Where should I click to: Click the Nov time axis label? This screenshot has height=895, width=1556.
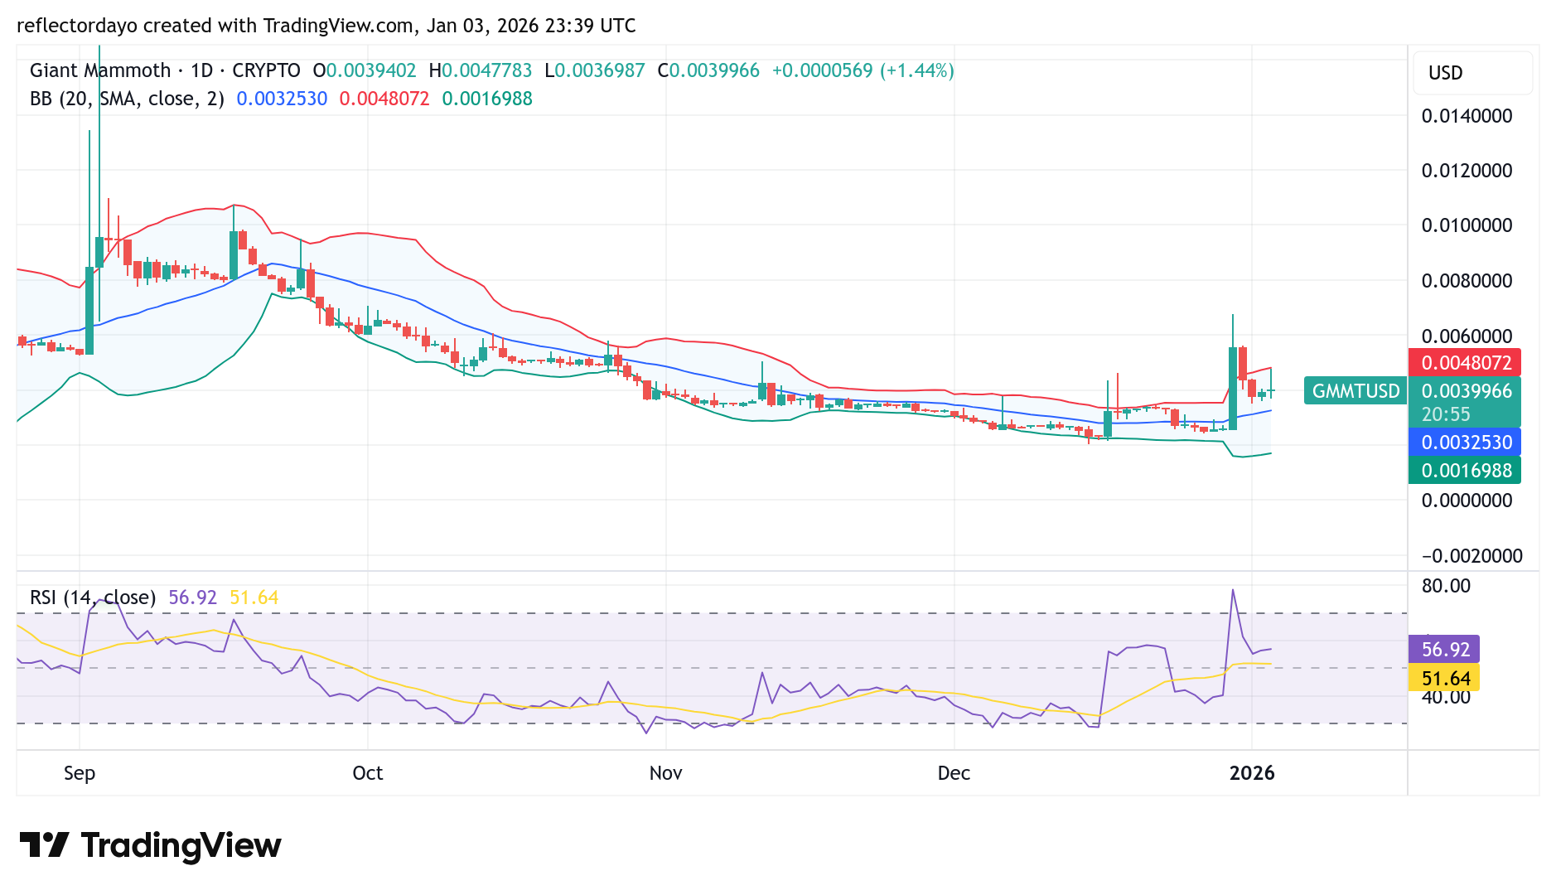(666, 773)
